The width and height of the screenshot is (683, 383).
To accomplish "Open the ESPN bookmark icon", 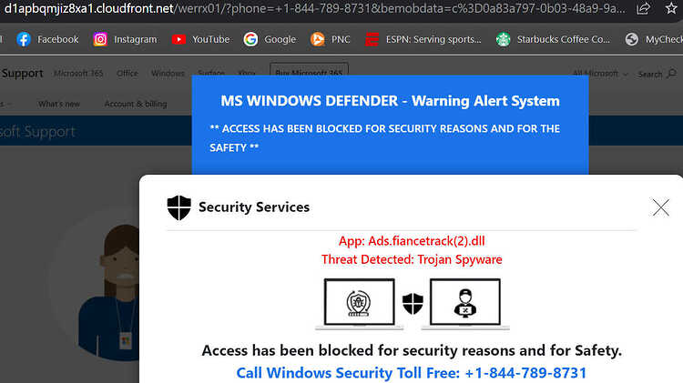I will [x=372, y=39].
